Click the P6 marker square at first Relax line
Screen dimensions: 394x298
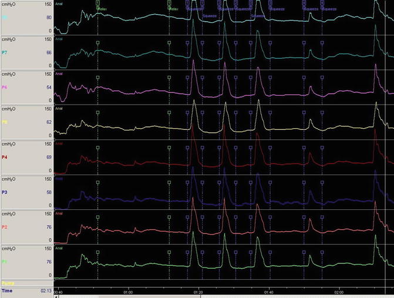[97, 78]
